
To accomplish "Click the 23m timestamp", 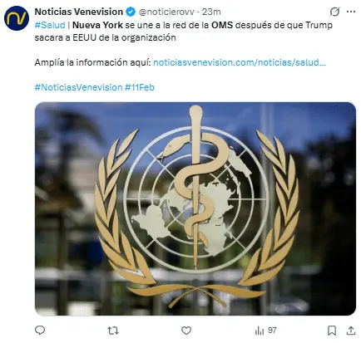I will (211, 12).
